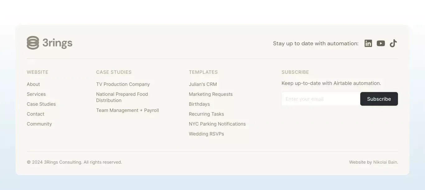Focus the Enter your email field
425x190 pixels.
click(321, 99)
